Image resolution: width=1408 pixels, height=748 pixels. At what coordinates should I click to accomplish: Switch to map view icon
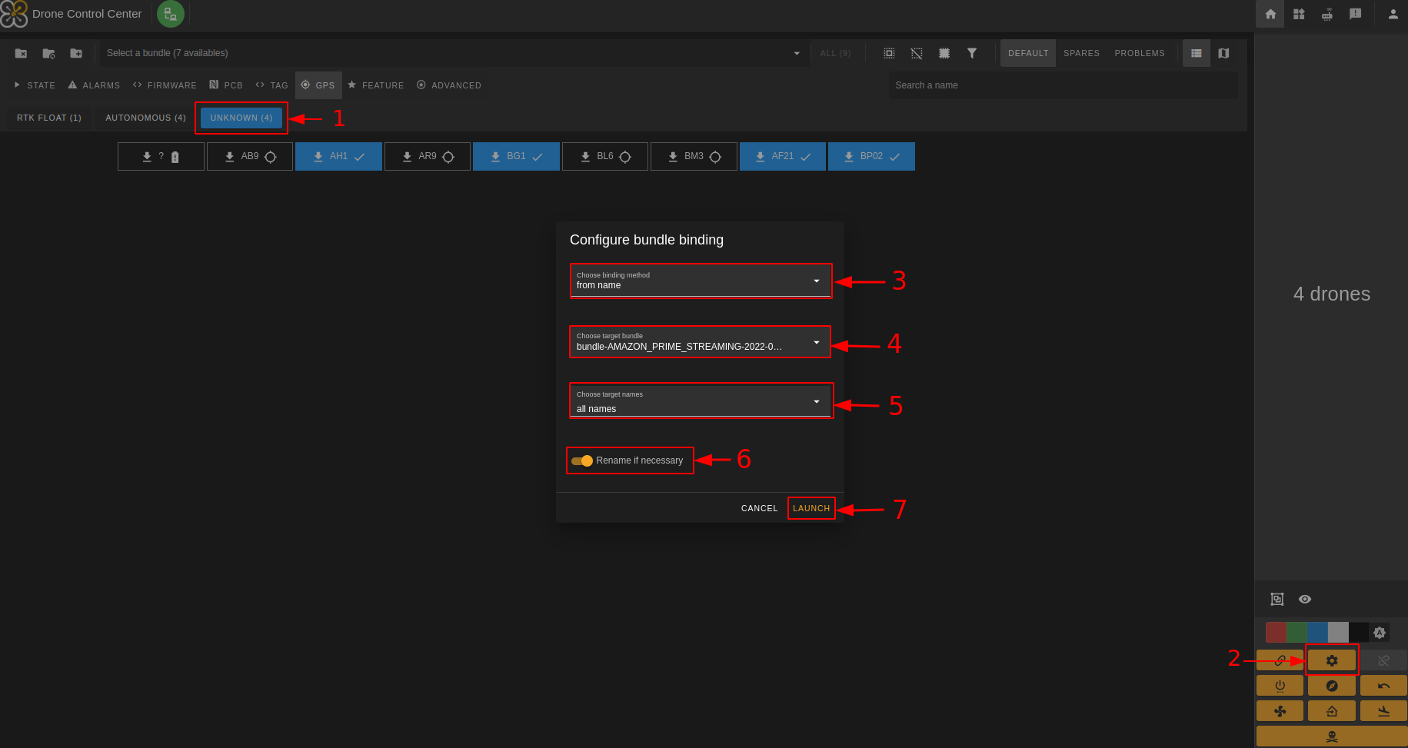pyautogui.click(x=1223, y=53)
